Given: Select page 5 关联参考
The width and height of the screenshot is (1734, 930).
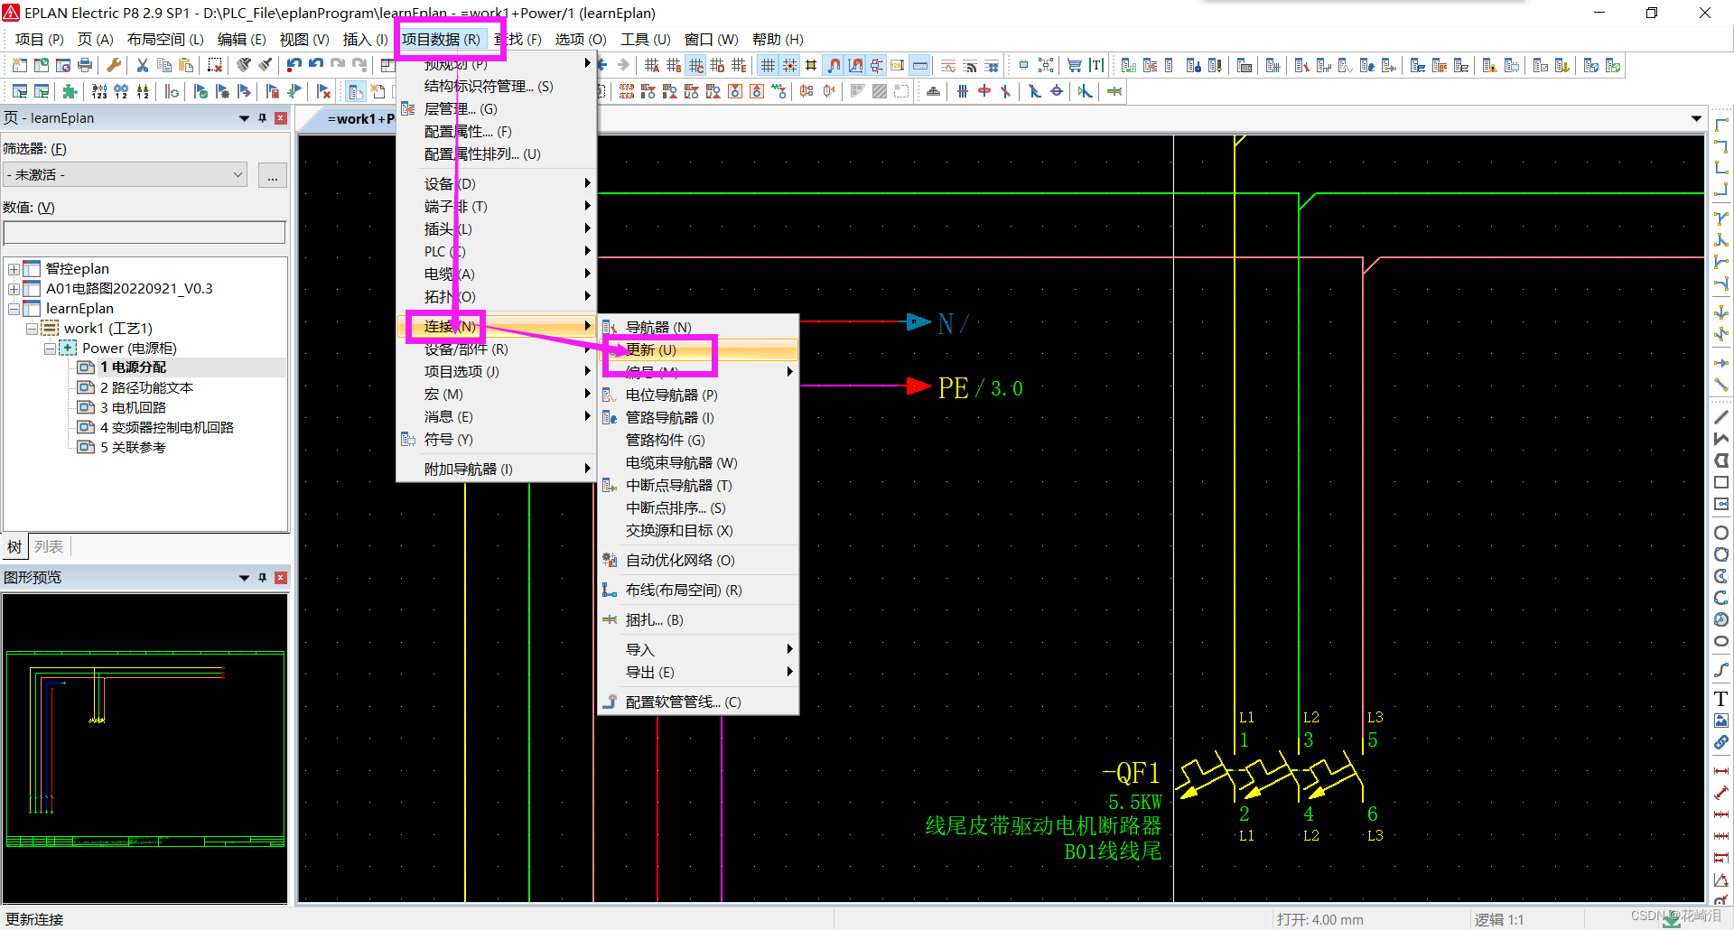Looking at the screenshot, I should coord(133,447).
